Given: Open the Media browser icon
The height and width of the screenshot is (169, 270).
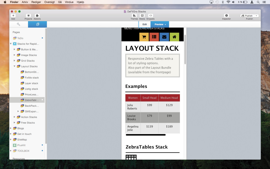Looking at the screenshot, I should [x=142, y=15].
